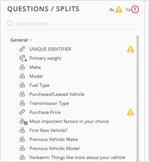Select the Purchased/Leased Vehicle item

tap(57, 94)
